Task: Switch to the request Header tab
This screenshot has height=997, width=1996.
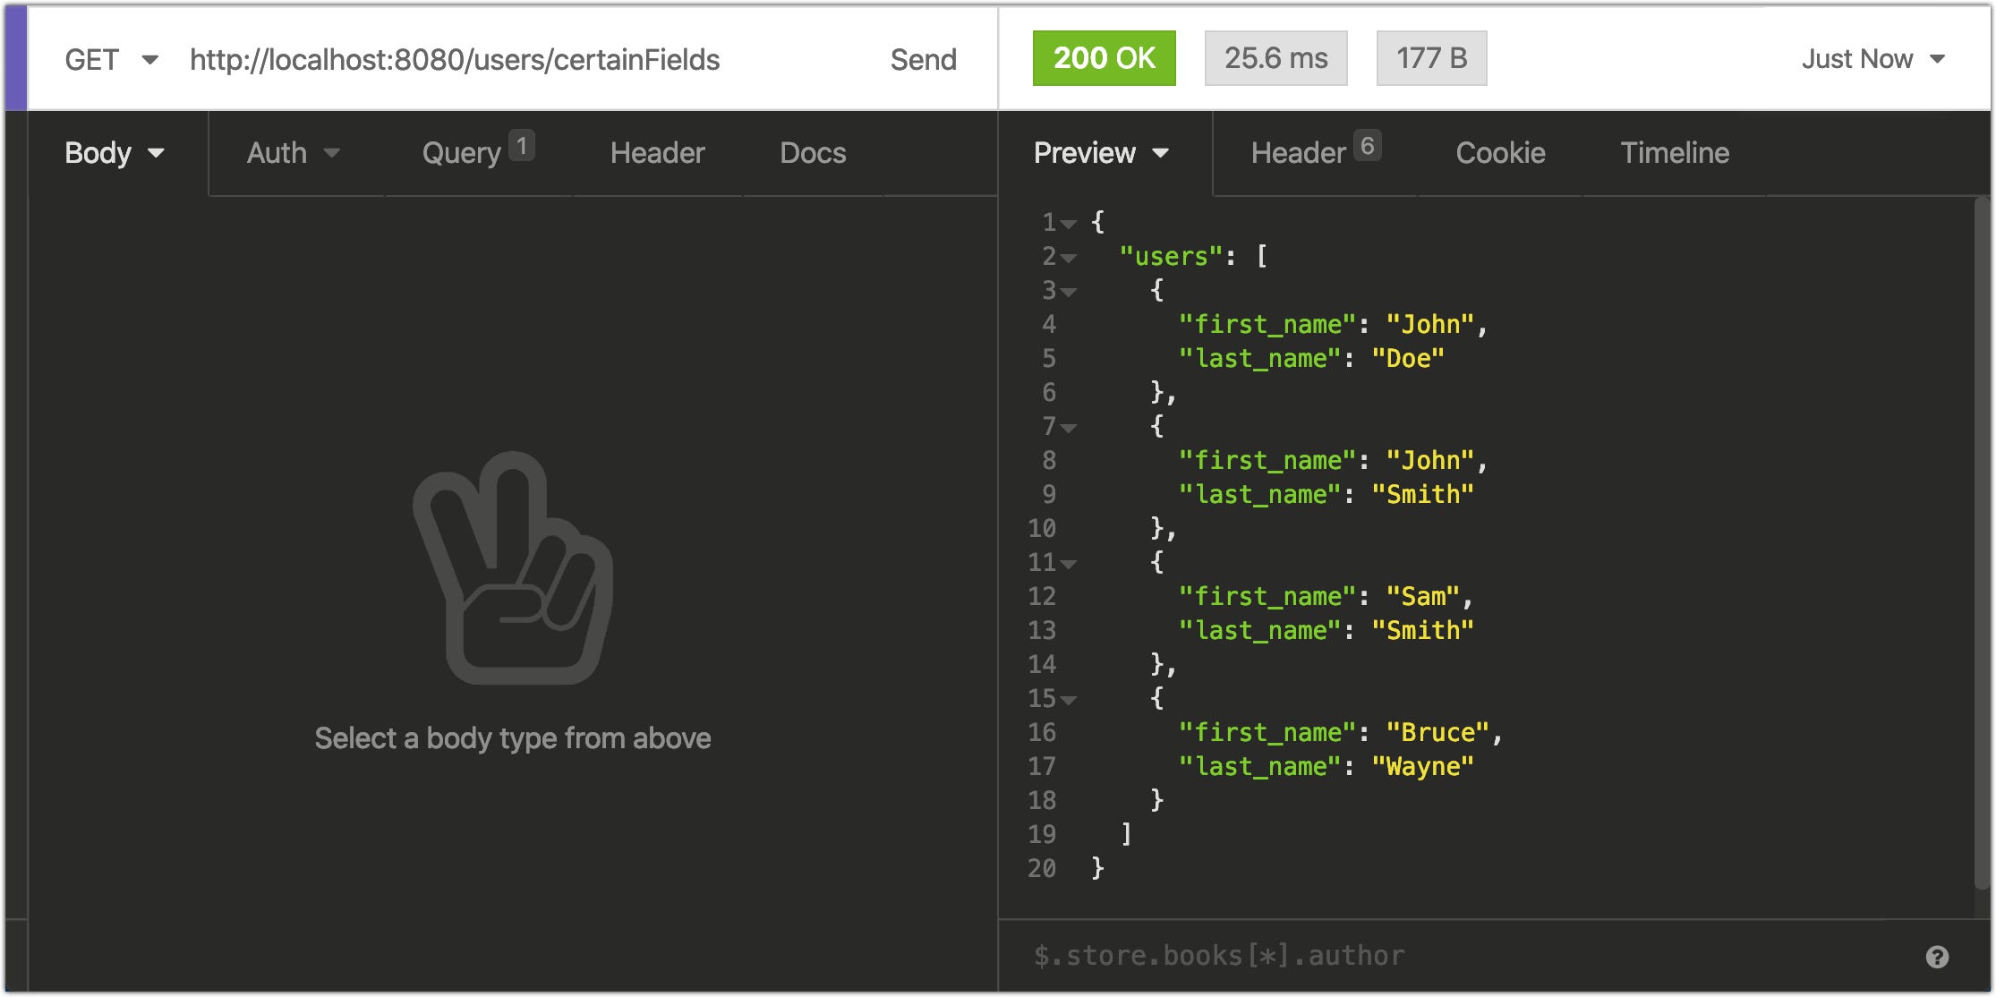Action: (x=657, y=153)
